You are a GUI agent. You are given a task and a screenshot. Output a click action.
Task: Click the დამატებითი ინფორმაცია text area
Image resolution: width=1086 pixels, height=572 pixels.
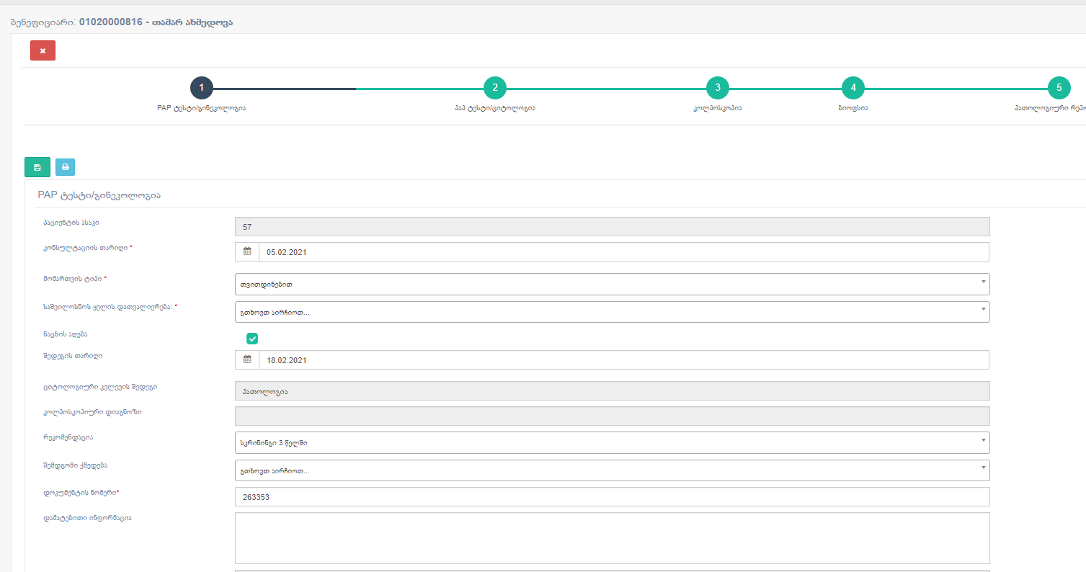[x=612, y=537]
